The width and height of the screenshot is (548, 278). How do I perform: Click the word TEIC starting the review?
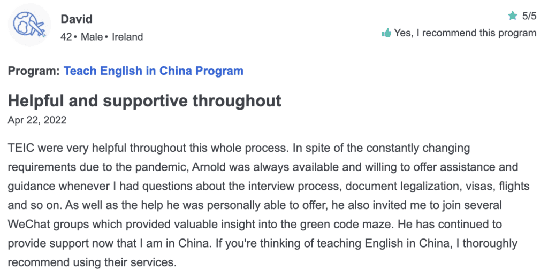coord(21,148)
